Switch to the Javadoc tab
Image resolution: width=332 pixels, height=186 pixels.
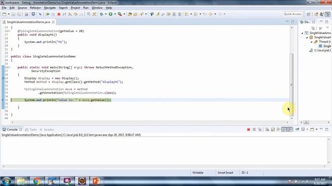[47, 130]
